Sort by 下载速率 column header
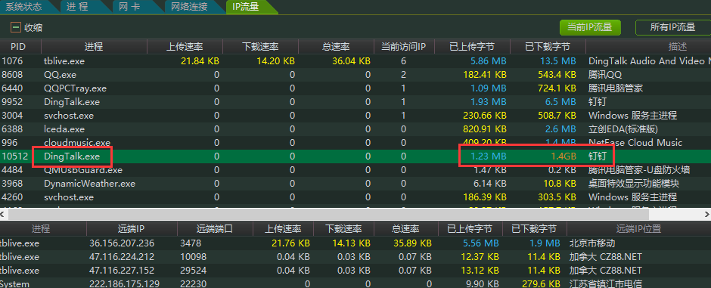711x288 pixels. click(260, 47)
